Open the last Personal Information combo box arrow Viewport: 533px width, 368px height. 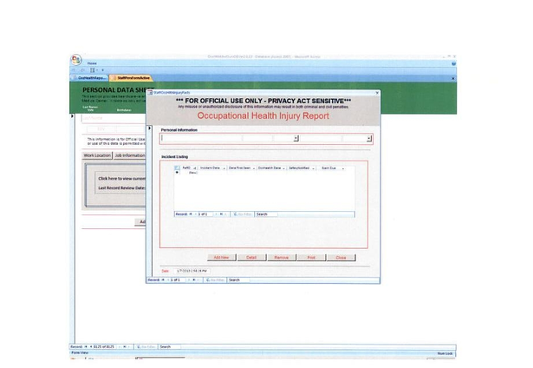(369, 138)
